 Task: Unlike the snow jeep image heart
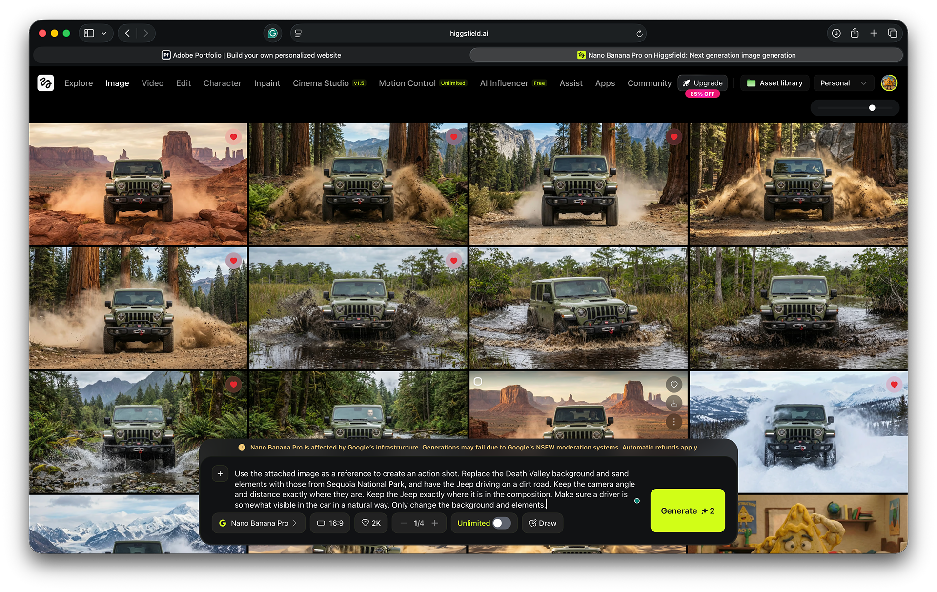[x=894, y=385]
